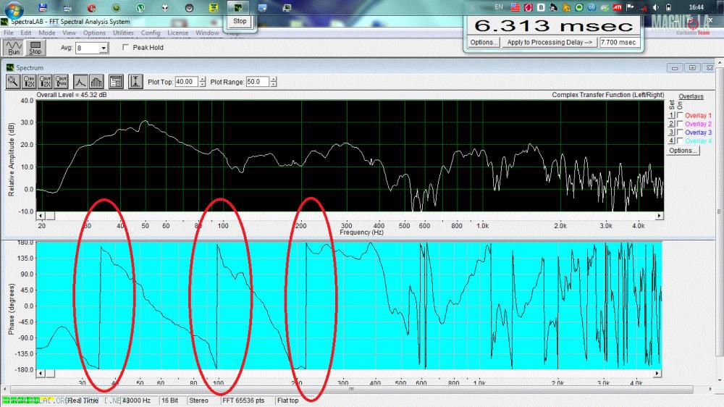
Task: Open the Utilities menu
Action: coord(123,33)
